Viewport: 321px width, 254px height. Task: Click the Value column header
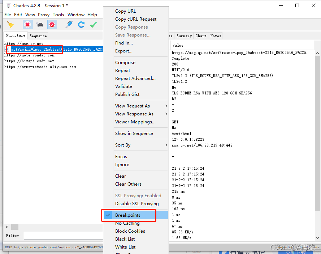(x=242, y=45)
